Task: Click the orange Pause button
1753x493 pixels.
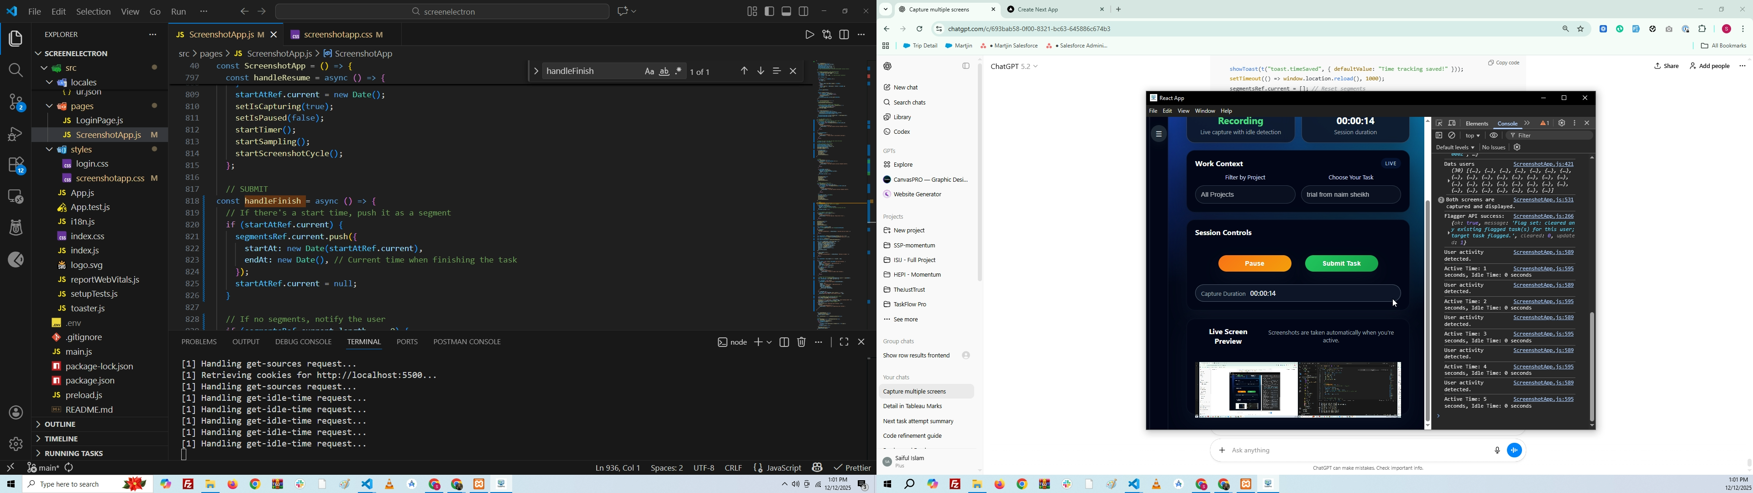Action: click(1254, 263)
